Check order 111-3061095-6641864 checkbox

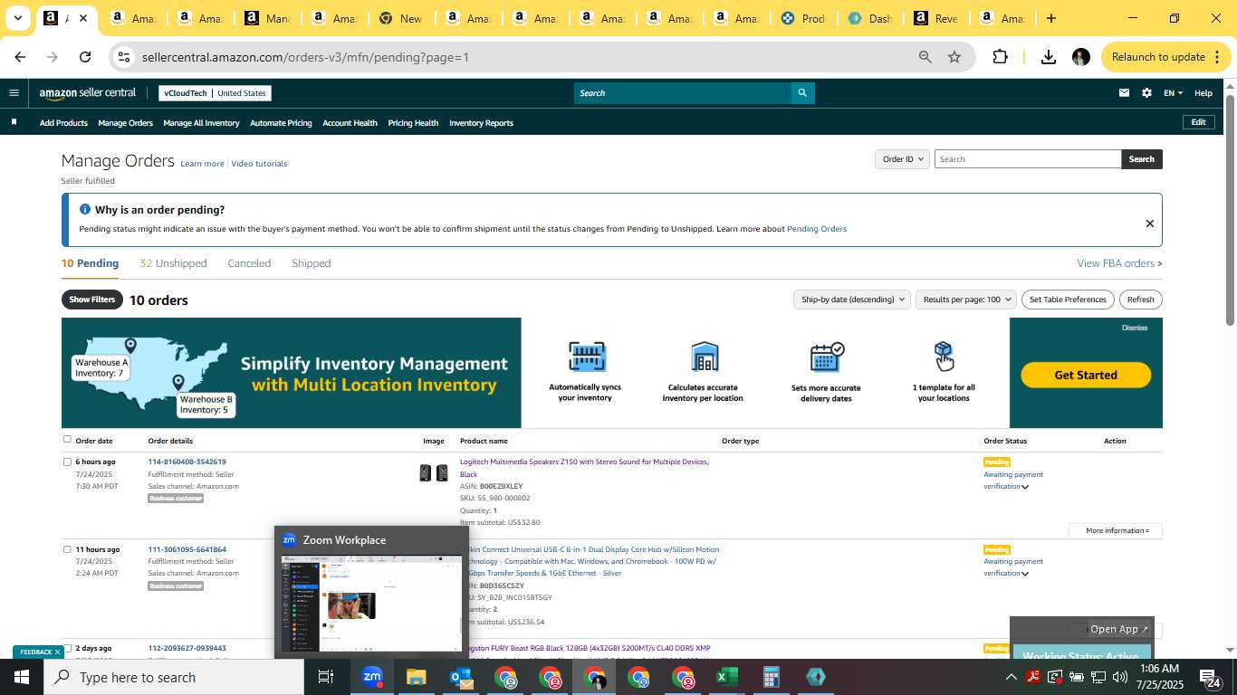(67, 549)
